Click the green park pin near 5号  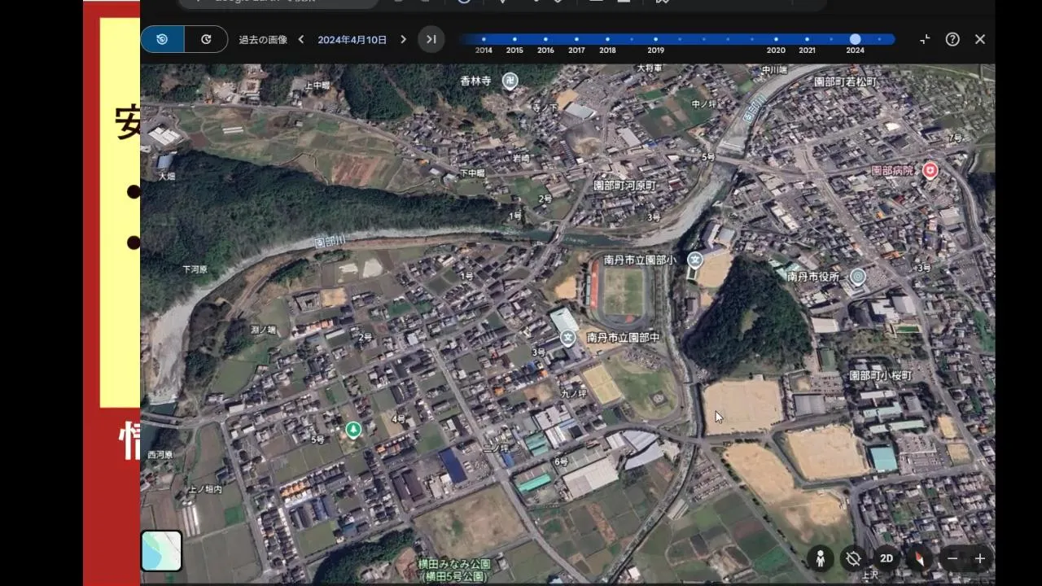353,429
